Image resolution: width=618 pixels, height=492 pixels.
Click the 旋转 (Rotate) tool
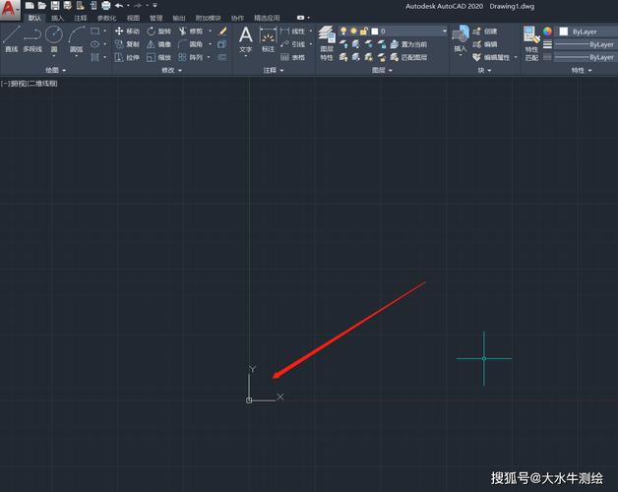pos(158,31)
